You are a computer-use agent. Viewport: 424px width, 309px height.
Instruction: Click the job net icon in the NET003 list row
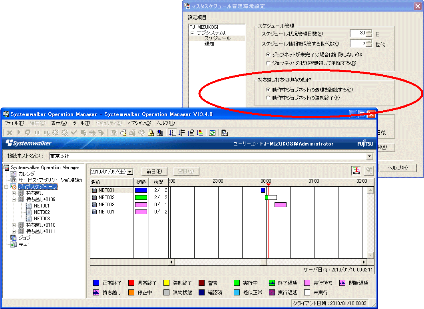94,205
